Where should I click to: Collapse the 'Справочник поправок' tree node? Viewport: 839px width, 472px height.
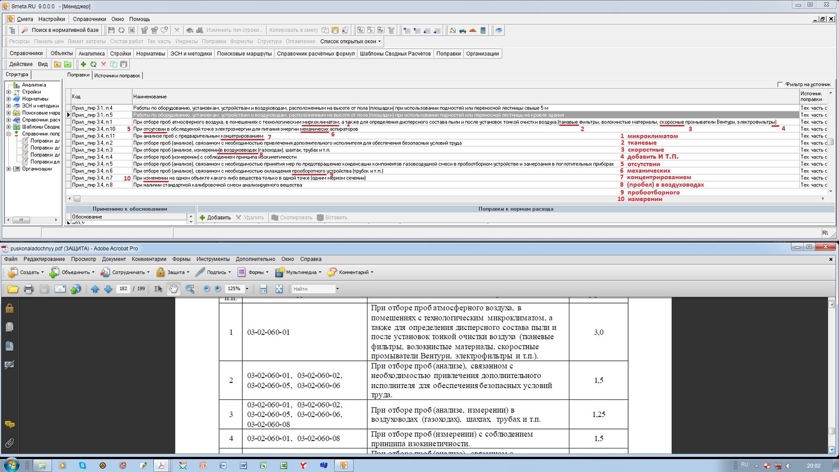[8, 134]
